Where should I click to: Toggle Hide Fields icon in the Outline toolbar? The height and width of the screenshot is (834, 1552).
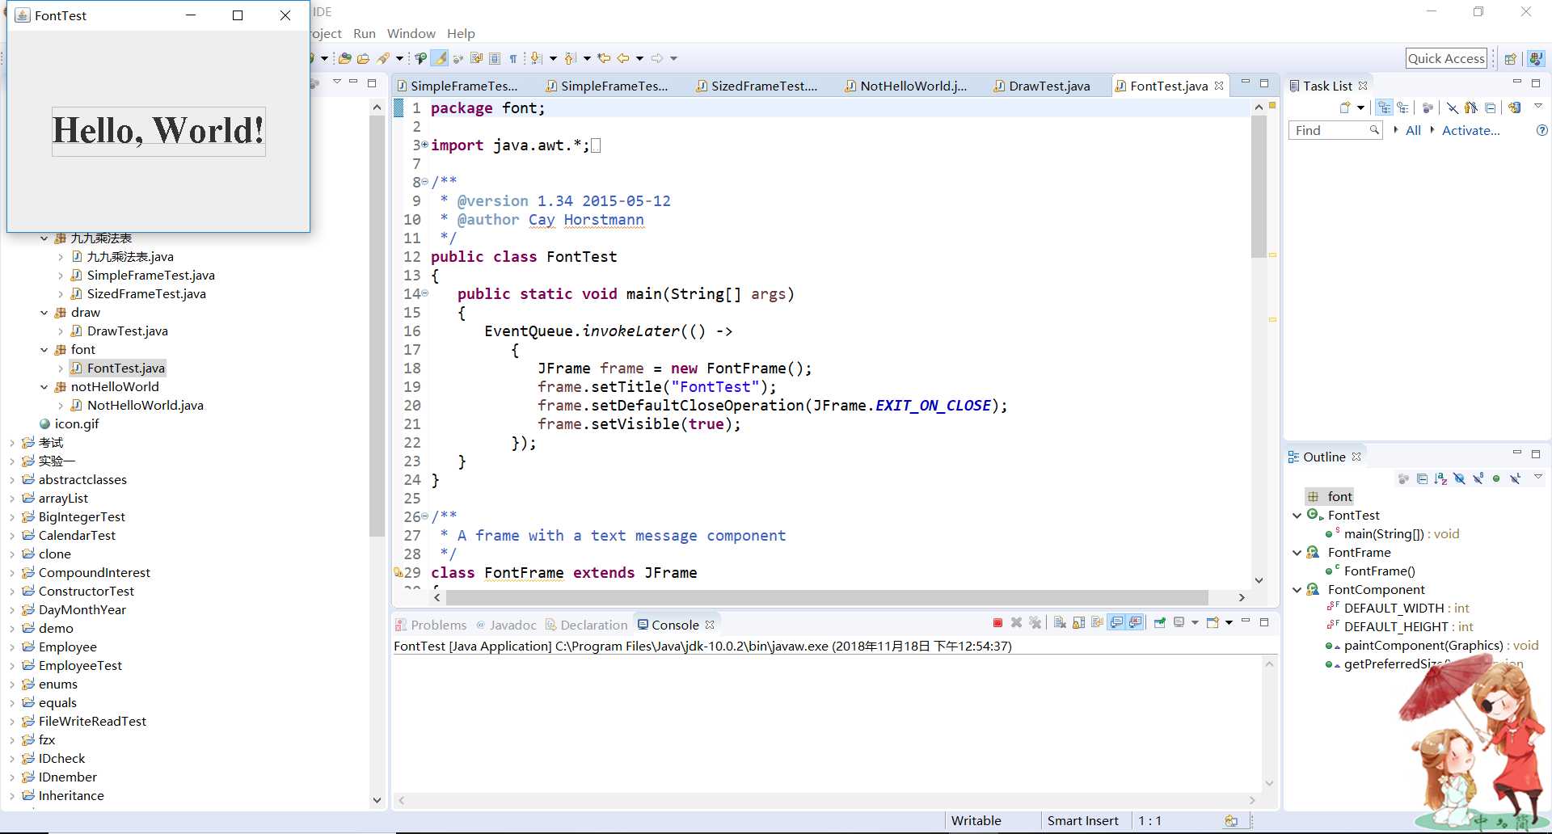(x=1459, y=478)
